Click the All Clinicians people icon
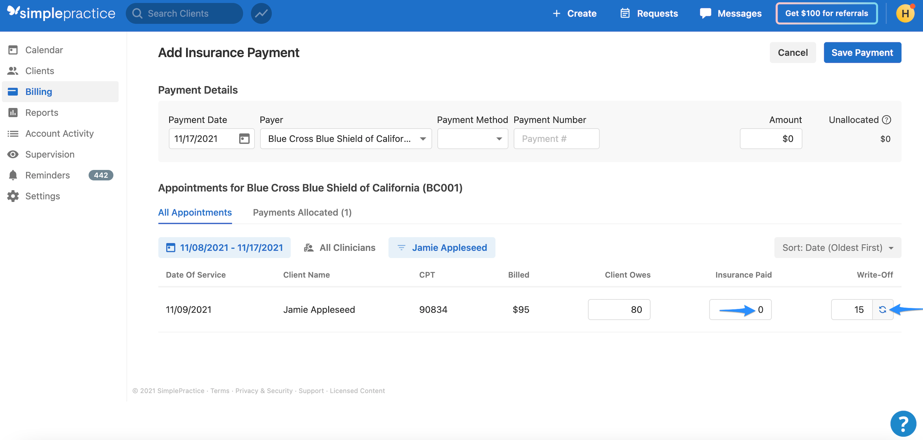The image size is (923, 440). tap(309, 247)
